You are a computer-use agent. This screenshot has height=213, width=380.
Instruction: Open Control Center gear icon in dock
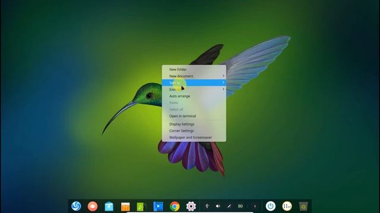(191, 206)
